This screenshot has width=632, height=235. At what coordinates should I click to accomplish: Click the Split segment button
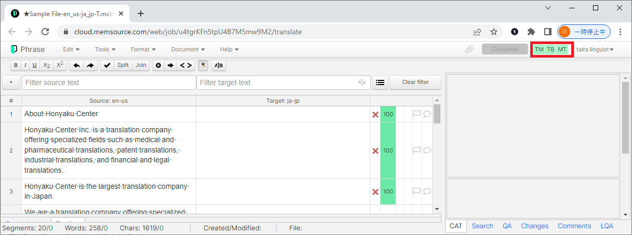[x=123, y=65]
